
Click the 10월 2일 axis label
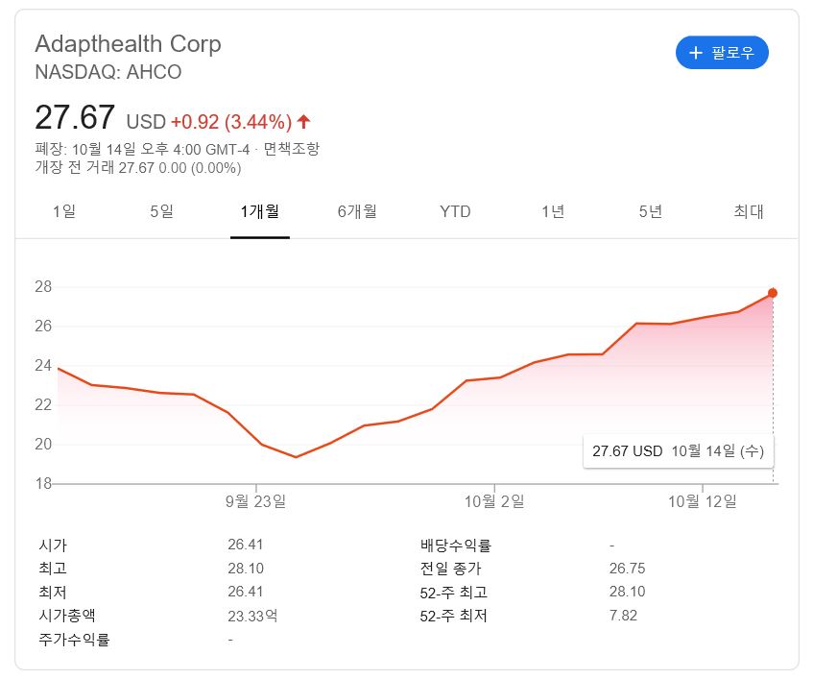pos(494,501)
